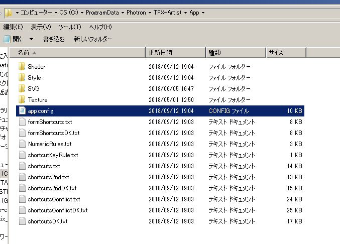
Task: Select the Shader folder name
Action: pos(37,67)
